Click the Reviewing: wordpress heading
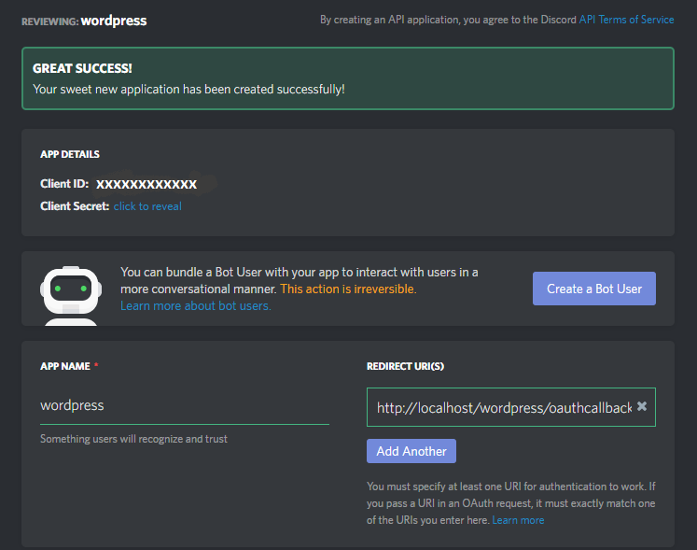697x550 pixels. click(84, 21)
